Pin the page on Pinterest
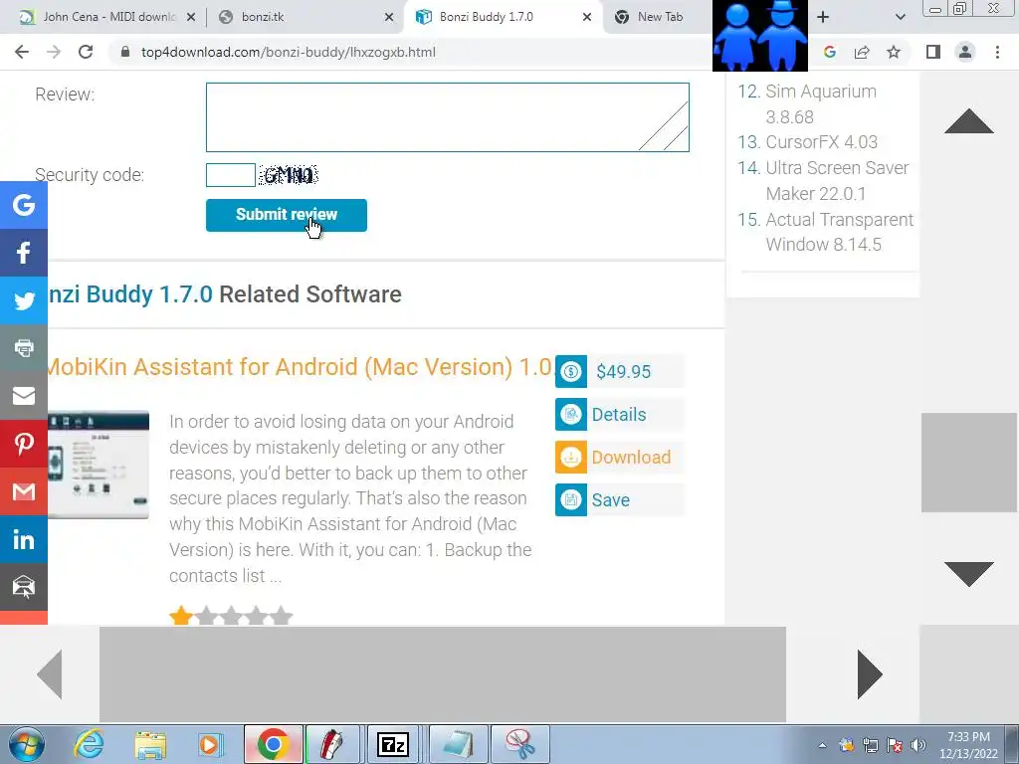This screenshot has height=764, width=1019. click(24, 444)
